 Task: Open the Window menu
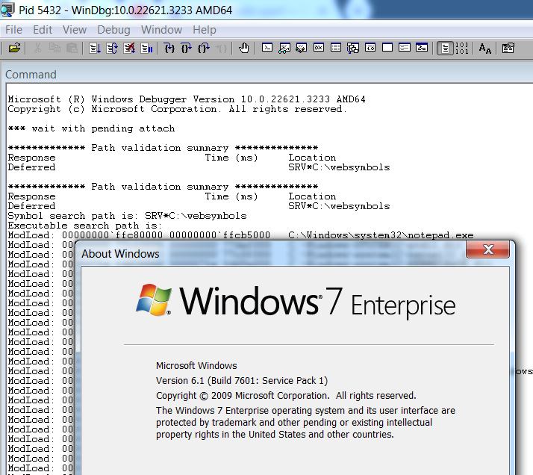[x=161, y=30]
